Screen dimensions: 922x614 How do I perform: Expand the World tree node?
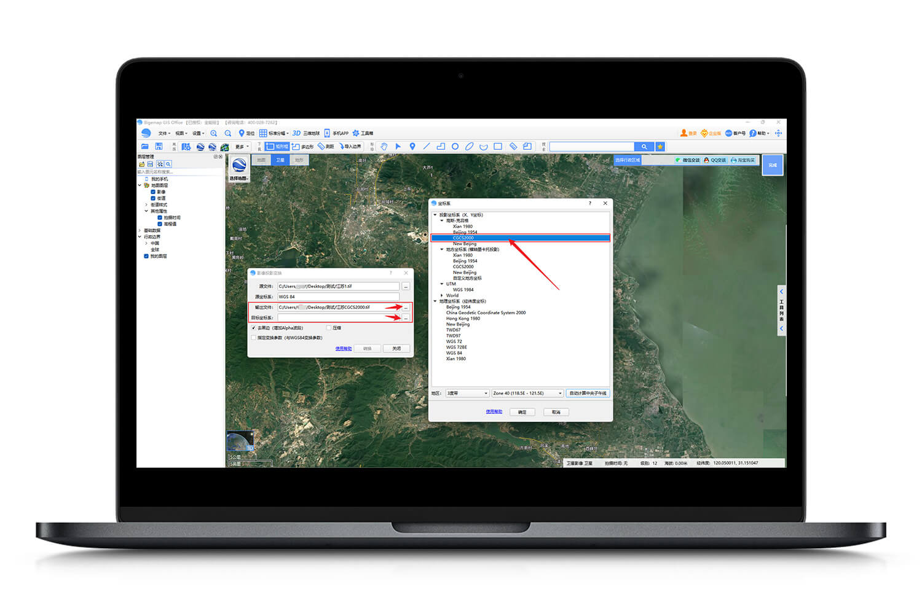[x=442, y=295]
